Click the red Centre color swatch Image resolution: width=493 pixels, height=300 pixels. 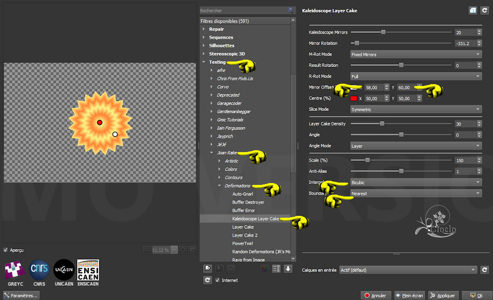coord(354,98)
